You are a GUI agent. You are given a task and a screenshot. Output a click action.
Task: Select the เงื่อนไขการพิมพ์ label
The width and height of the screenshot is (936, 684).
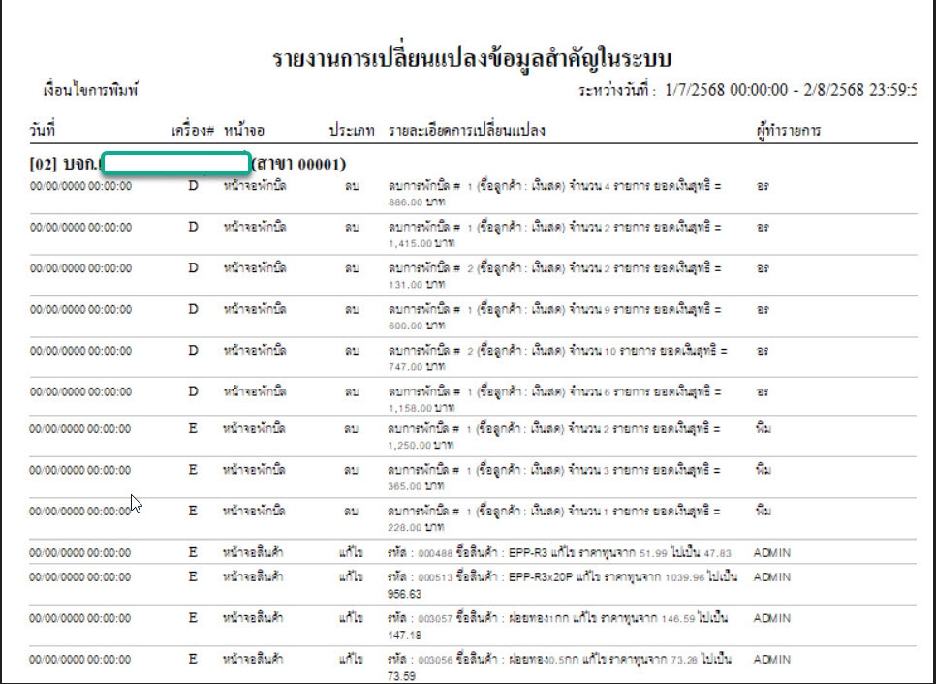[x=91, y=90]
